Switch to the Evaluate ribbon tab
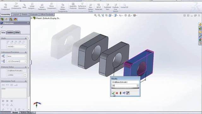 point(34,15)
